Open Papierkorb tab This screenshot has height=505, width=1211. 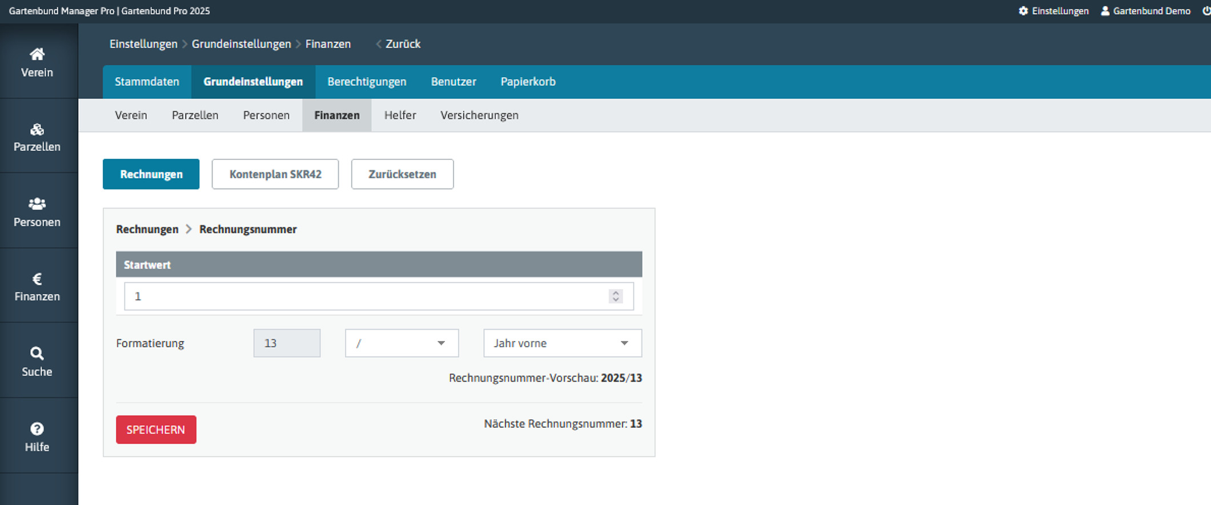pyautogui.click(x=528, y=82)
